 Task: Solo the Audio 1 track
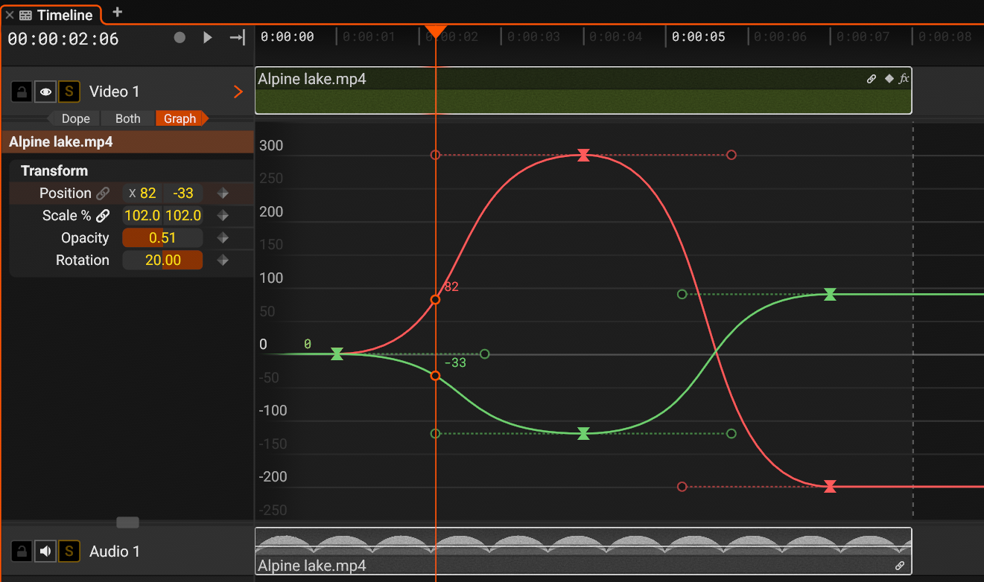69,551
